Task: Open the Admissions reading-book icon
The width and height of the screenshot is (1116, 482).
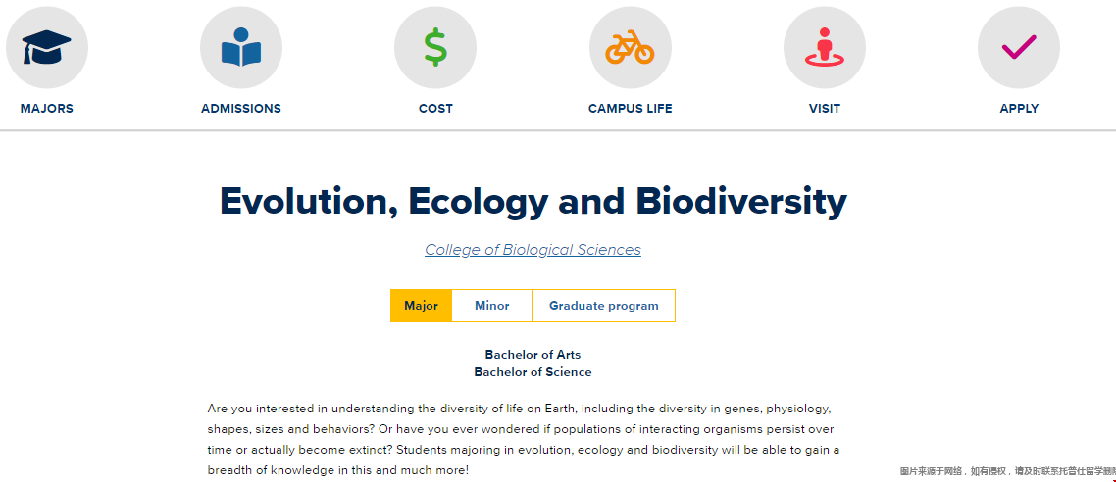Action: coord(241,48)
